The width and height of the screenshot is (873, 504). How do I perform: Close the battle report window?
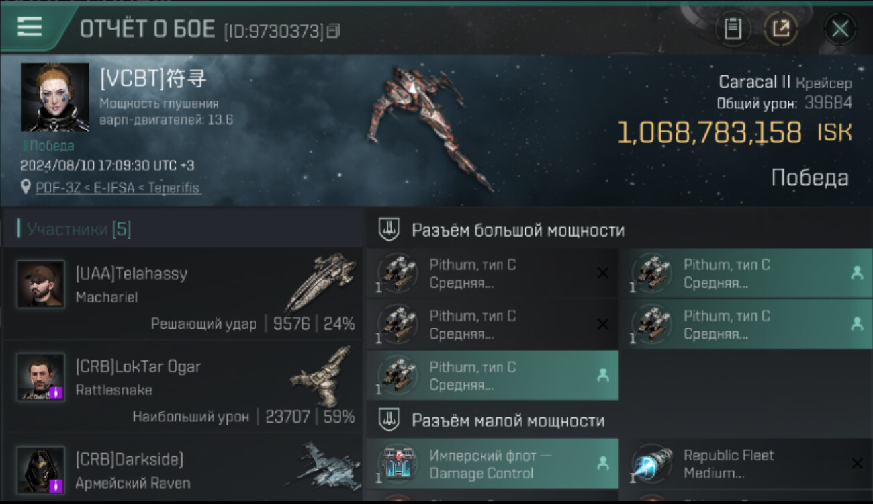tap(839, 29)
